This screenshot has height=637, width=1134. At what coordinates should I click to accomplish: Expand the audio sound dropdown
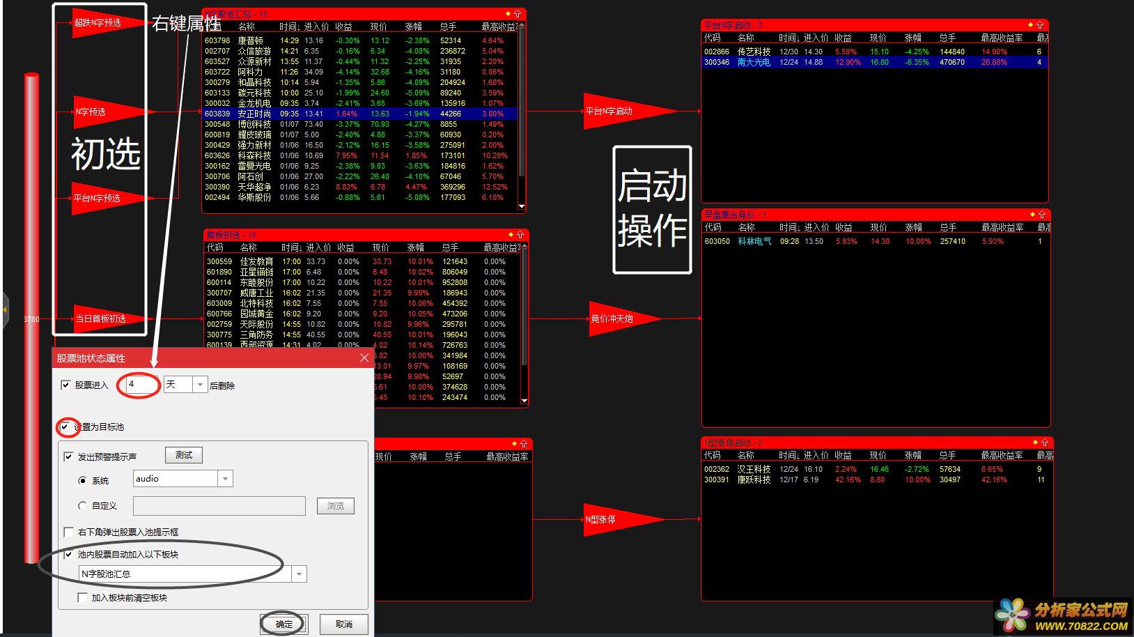coord(225,479)
